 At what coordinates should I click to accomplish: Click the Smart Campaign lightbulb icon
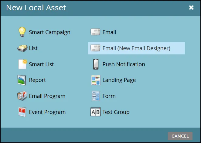pos(22,32)
